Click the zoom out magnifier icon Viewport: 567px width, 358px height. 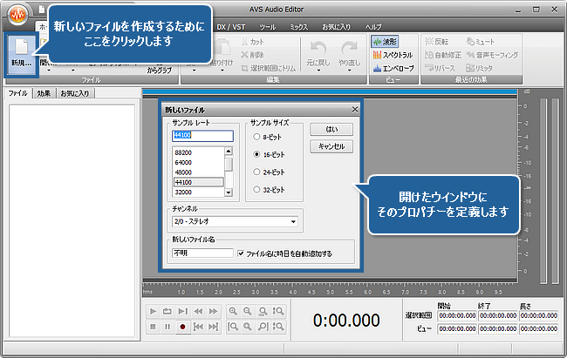pos(248,311)
